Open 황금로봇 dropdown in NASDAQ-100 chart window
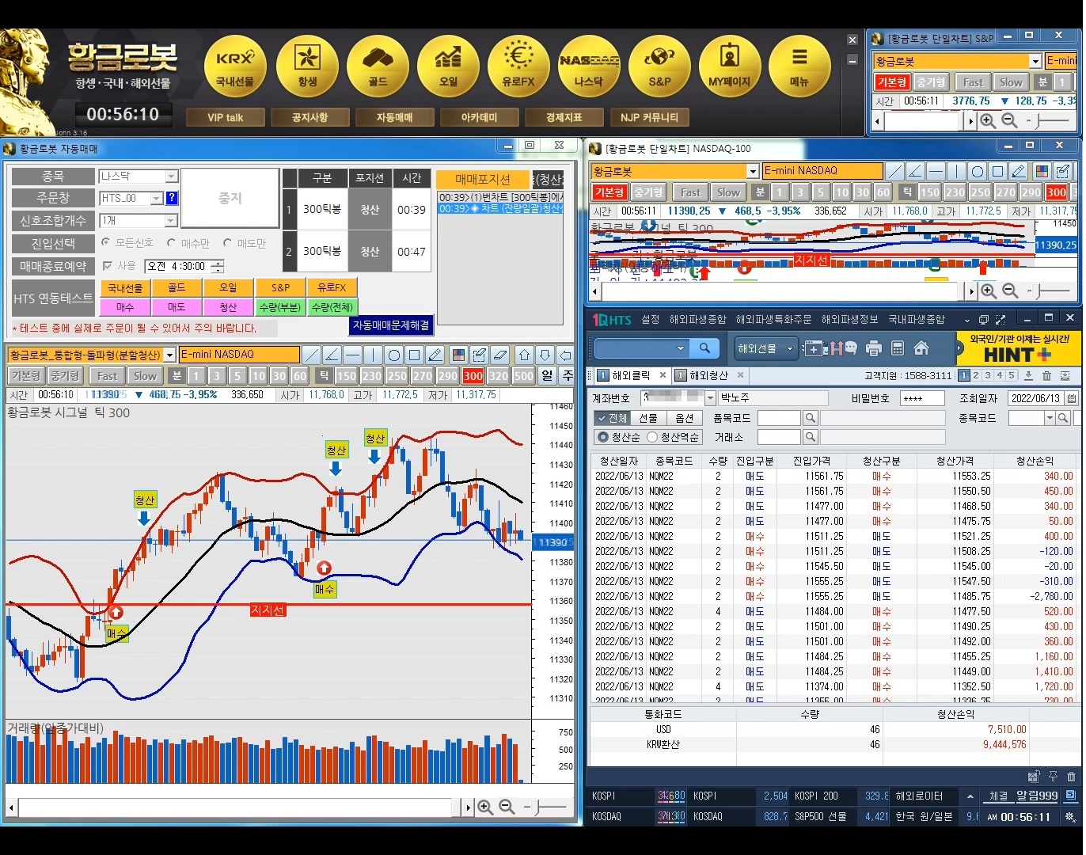Image resolution: width=1086 pixels, height=855 pixels. point(753,171)
